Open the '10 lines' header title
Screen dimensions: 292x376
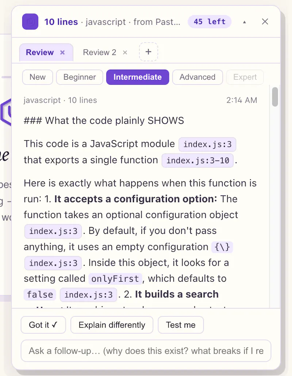pyautogui.click(x=61, y=22)
